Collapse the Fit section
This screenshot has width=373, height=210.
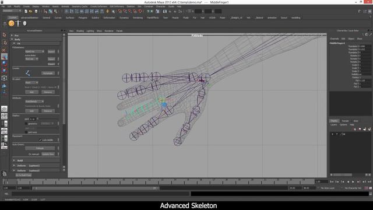tap(14, 43)
